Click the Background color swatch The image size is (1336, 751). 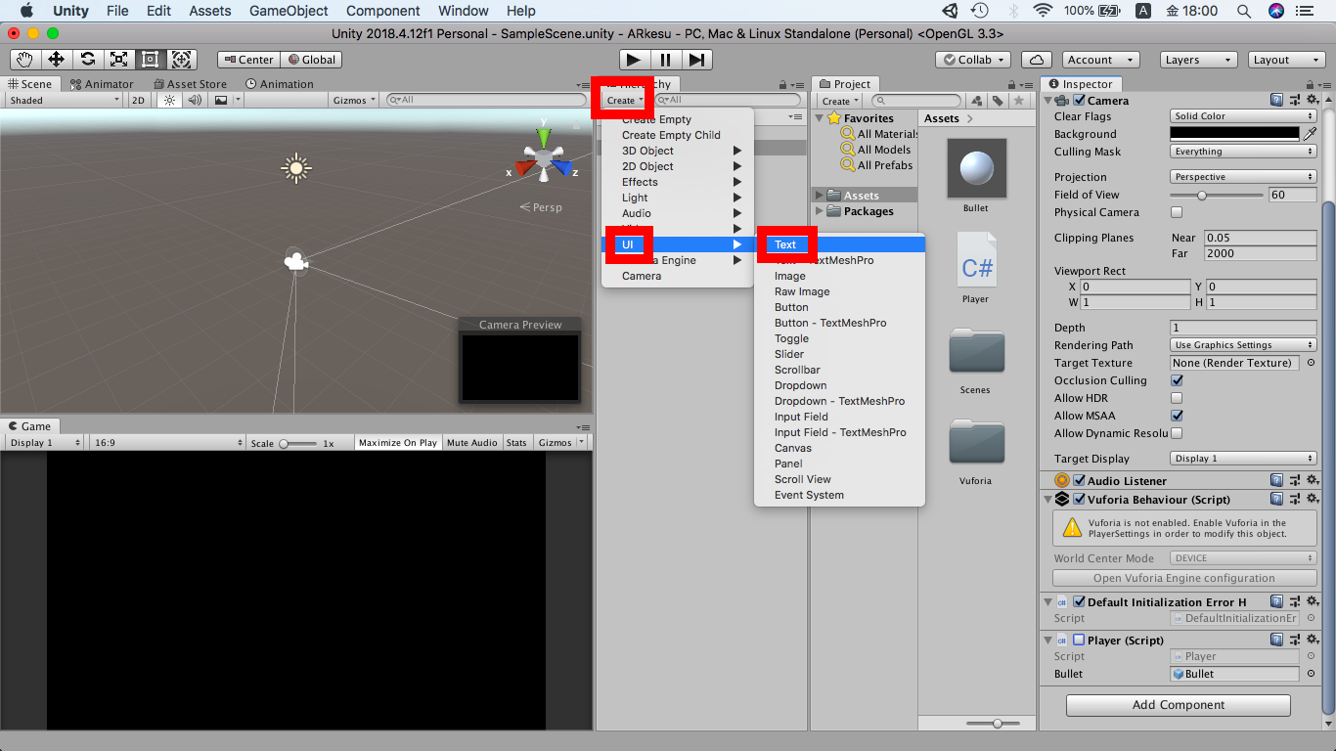click(x=1235, y=134)
